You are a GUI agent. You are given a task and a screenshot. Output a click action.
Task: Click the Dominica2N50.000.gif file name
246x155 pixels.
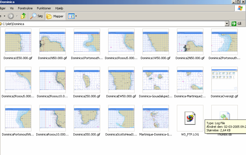pyautogui.click(x=190, y=58)
